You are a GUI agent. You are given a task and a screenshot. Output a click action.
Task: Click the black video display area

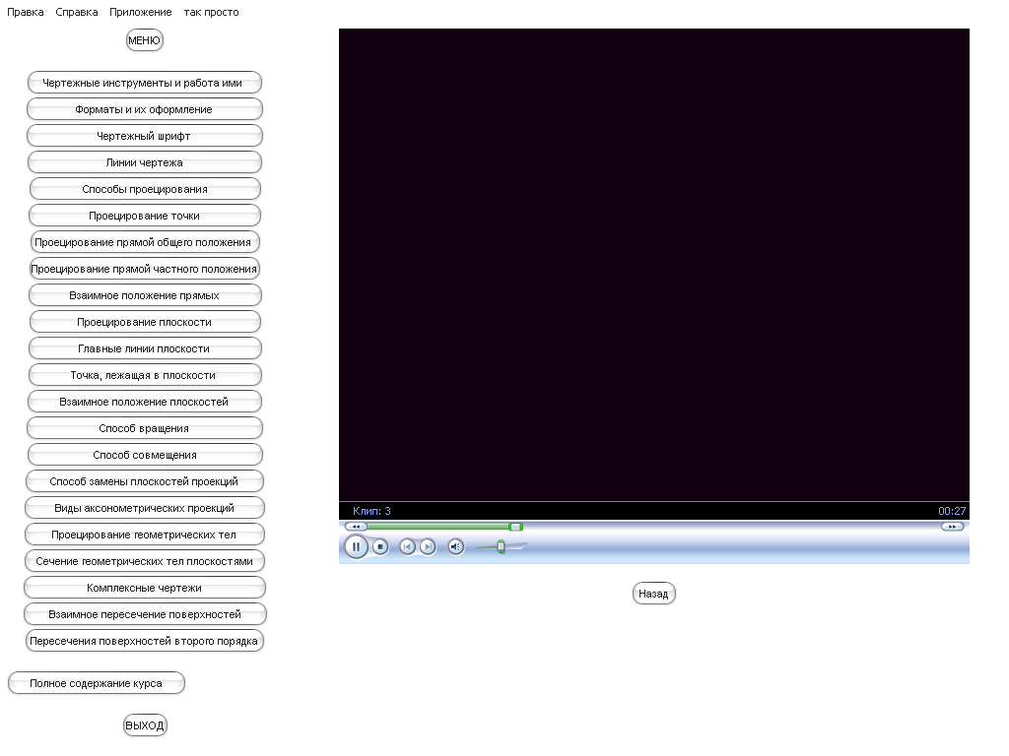tap(654, 264)
